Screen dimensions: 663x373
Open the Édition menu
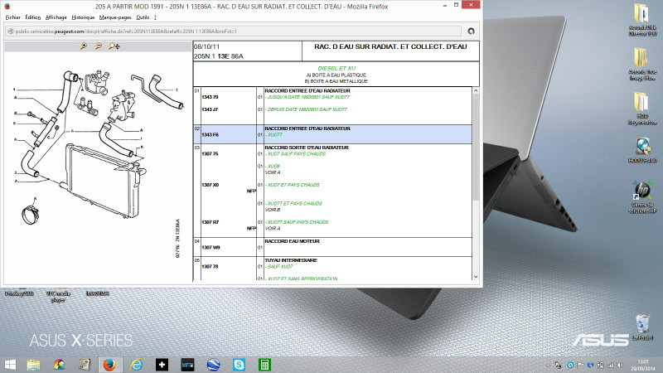tap(33, 17)
